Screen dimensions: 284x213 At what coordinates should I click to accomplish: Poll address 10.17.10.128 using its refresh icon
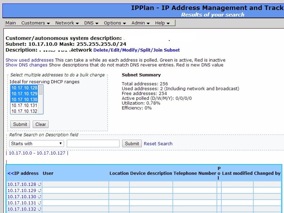click(39, 184)
